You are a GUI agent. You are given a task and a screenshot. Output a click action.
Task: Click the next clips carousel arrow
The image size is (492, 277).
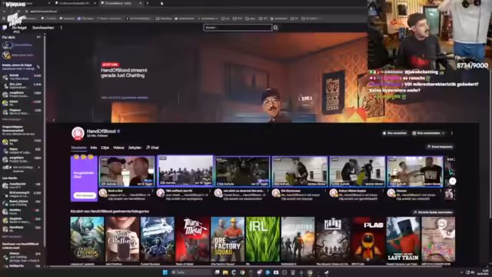point(452,181)
